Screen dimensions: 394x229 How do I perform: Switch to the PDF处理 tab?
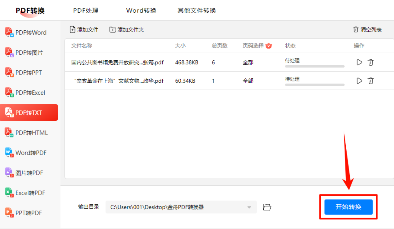point(86,11)
